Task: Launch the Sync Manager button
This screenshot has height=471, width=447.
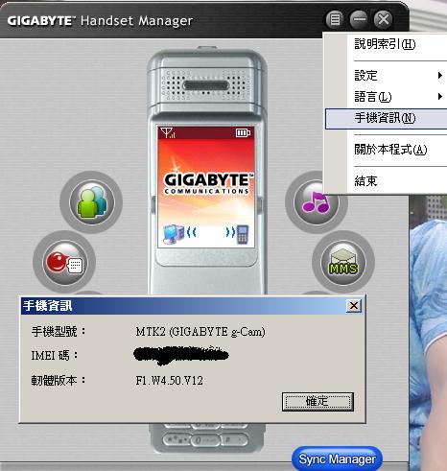Action: tap(337, 459)
